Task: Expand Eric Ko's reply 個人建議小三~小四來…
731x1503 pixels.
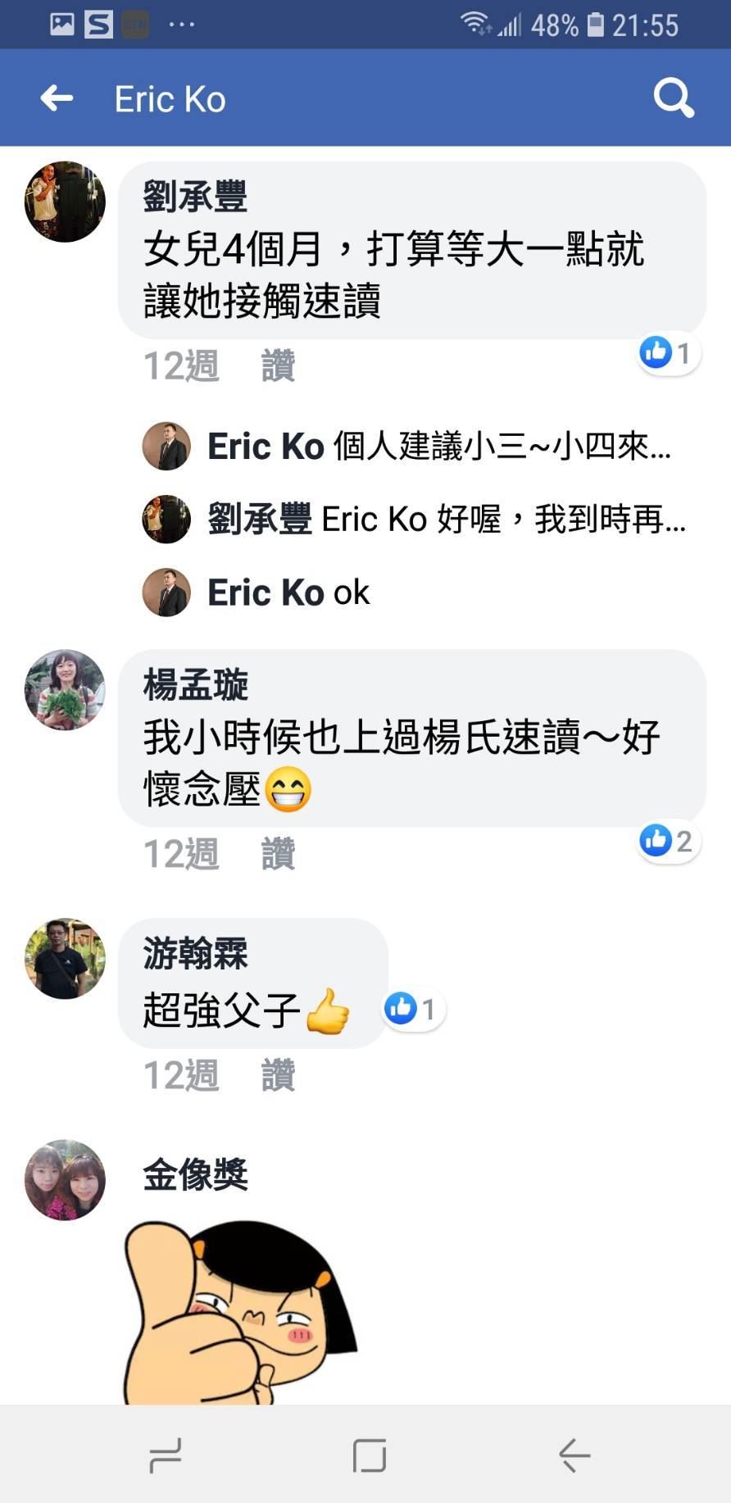Action: click(x=439, y=447)
